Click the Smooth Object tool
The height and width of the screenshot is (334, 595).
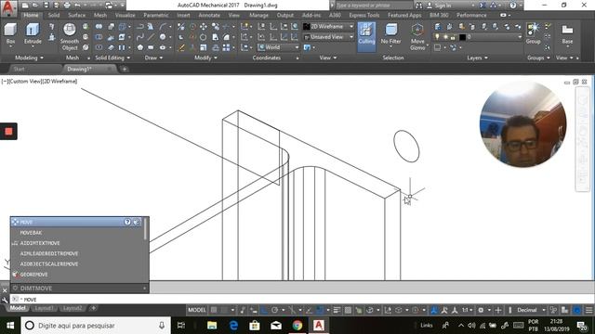pyautogui.click(x=70, y=37)
